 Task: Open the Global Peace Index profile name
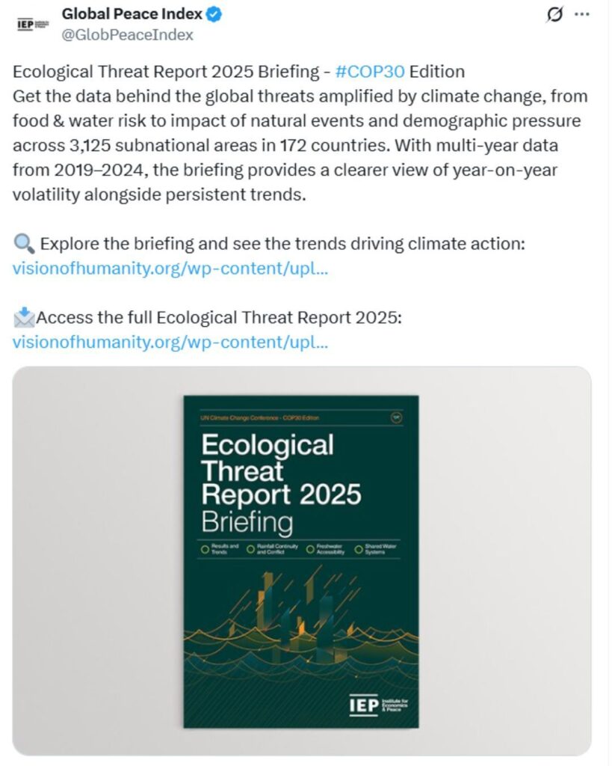131,13
